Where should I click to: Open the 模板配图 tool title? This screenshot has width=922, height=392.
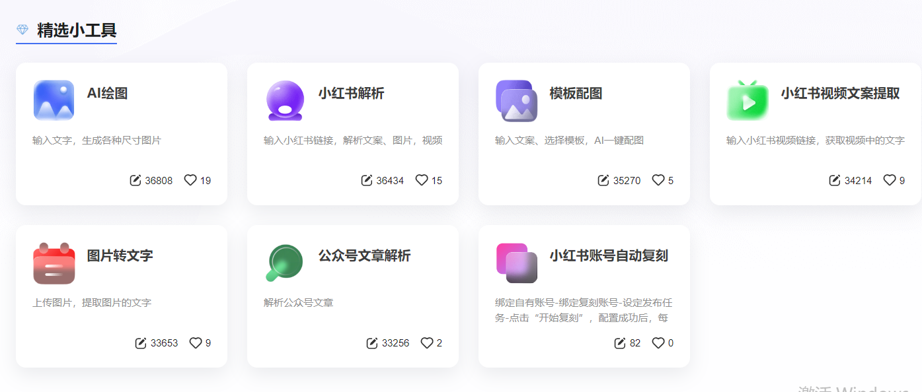click(x=576, y=93)
